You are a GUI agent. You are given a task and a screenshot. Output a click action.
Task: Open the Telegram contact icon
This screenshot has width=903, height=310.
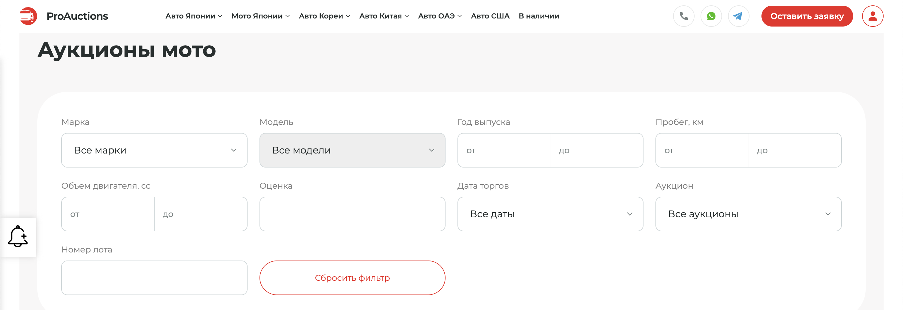tap(738, 16)
